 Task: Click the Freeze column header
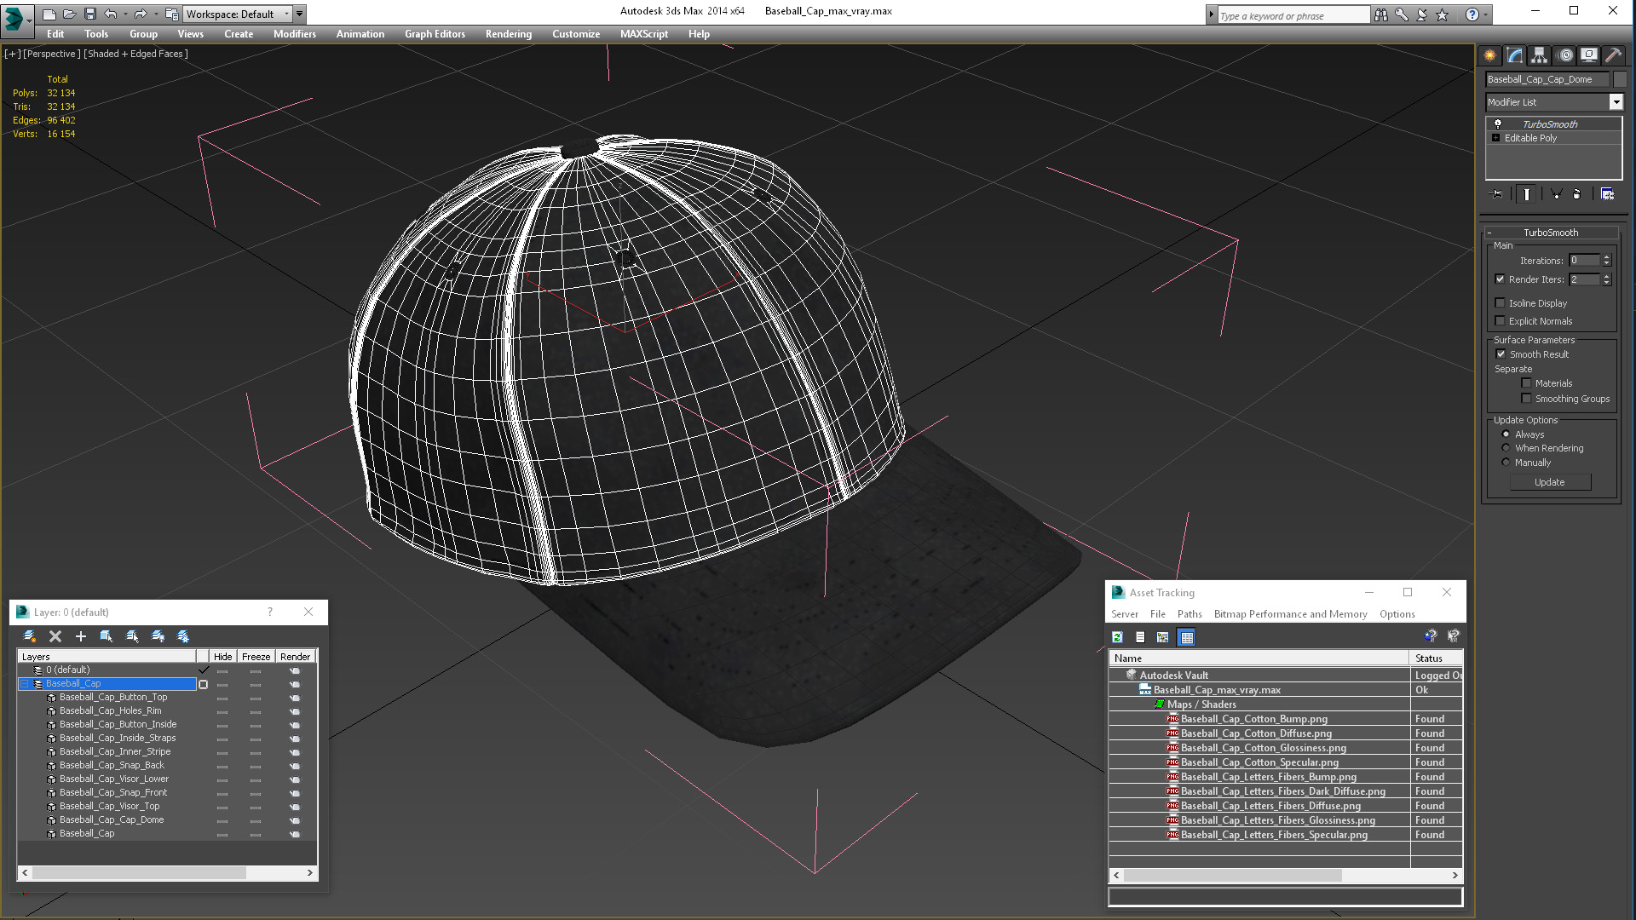[x=256, y=656]
